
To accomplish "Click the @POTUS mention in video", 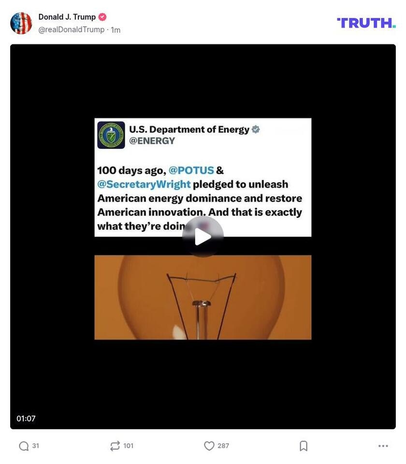I will pos(191,170).
